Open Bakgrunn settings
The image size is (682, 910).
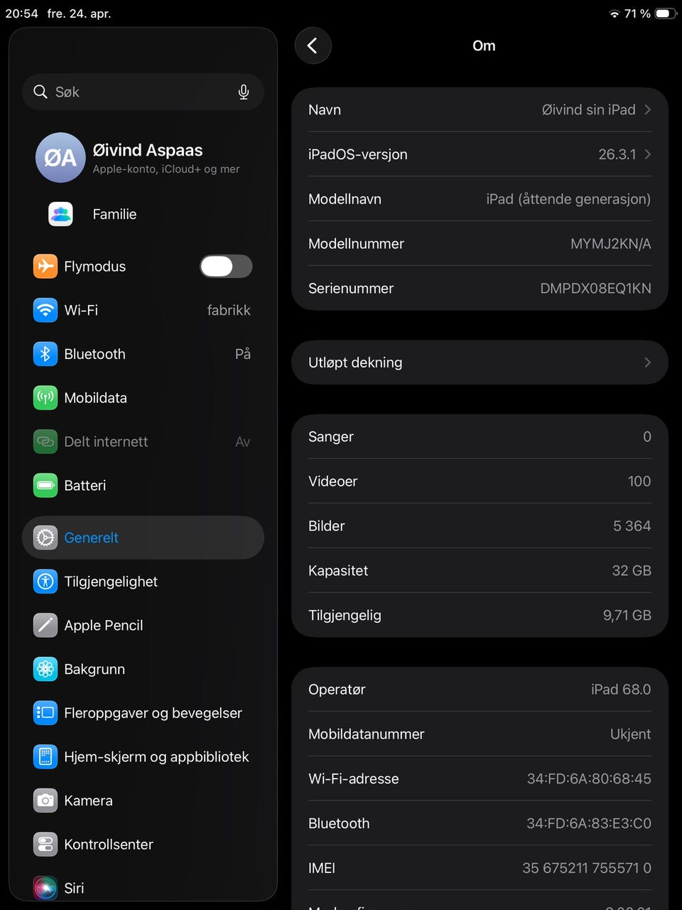pos(143,669)
